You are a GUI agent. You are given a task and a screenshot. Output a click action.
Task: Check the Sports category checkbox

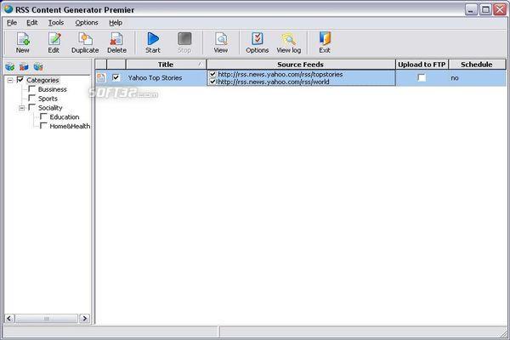32,98
